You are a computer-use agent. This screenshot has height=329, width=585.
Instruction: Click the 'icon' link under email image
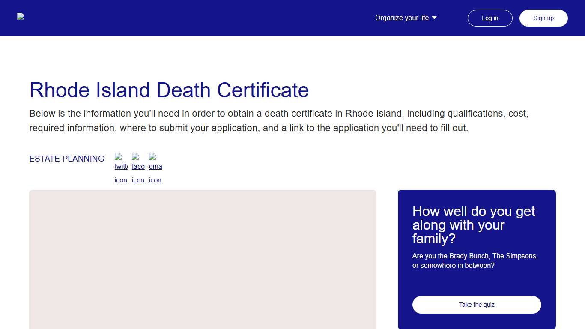coord(155,180)
